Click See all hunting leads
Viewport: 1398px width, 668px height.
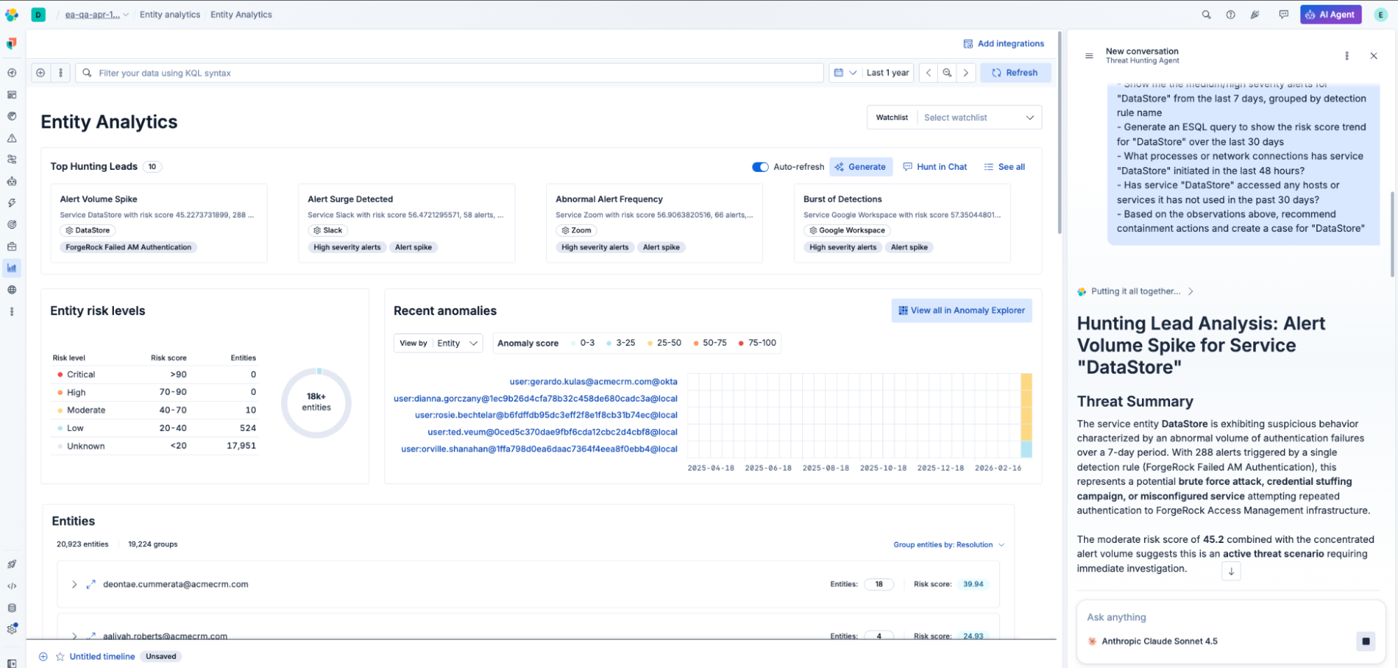1004,167
